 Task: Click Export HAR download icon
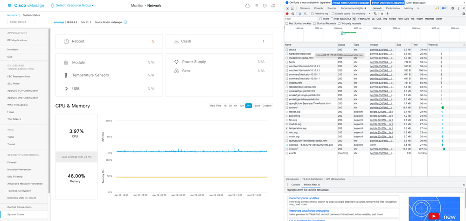[387, 14]
